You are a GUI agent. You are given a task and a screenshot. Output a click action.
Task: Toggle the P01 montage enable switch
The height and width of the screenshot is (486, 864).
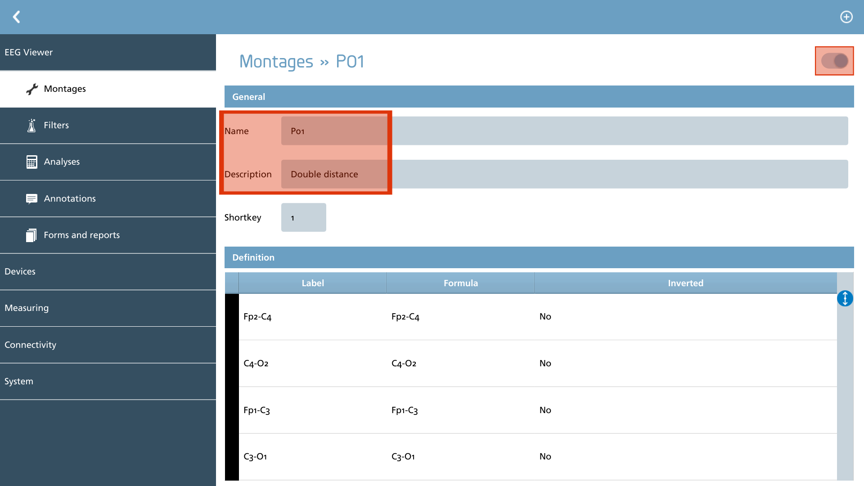[835, 61]
